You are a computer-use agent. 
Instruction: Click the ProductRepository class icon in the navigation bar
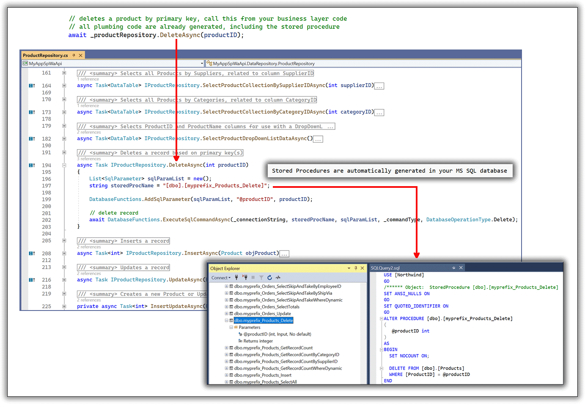209,63
